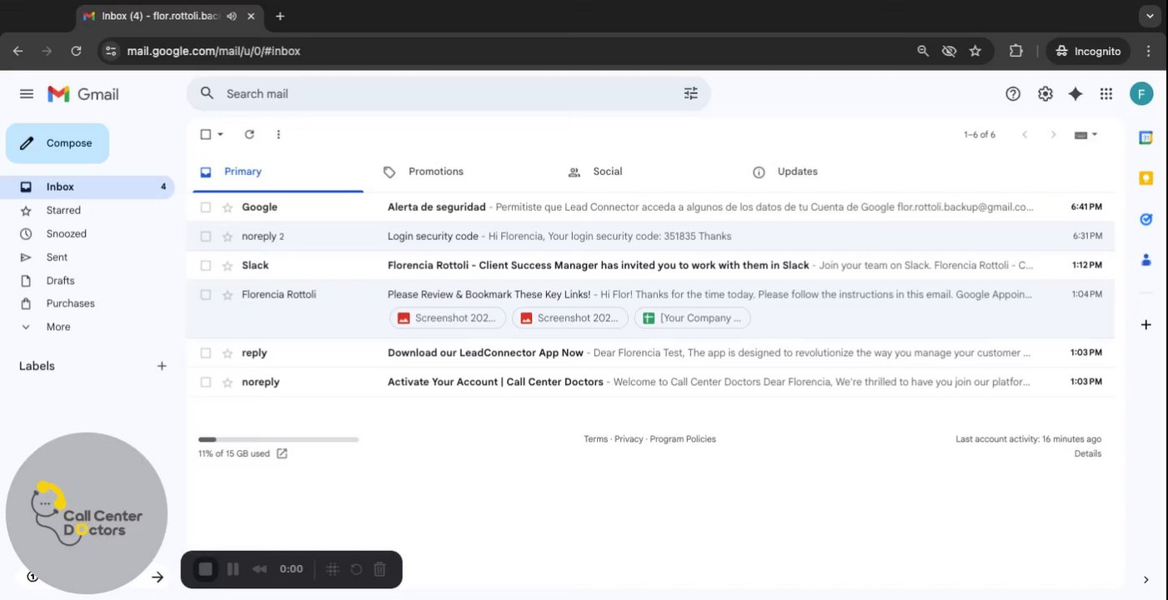Open Chrome tab search dropdown

click(x=1150, y=16)
